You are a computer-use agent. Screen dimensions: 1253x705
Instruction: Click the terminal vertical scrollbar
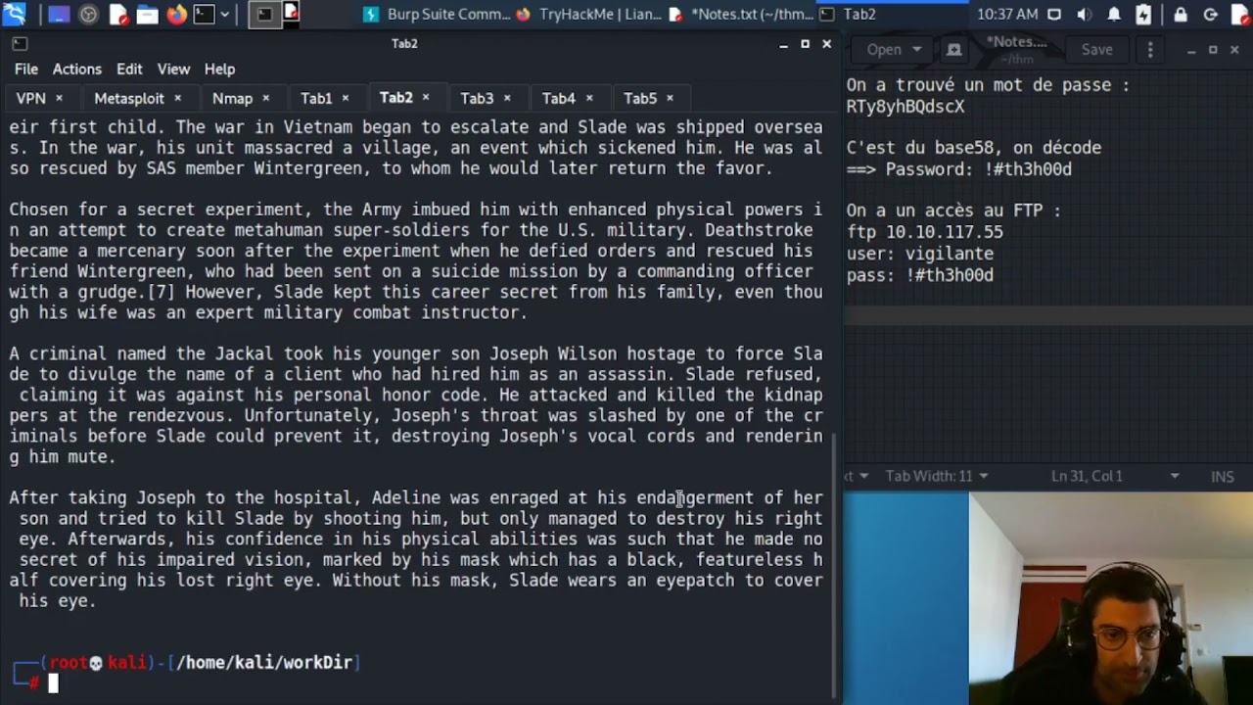[834, 565]
